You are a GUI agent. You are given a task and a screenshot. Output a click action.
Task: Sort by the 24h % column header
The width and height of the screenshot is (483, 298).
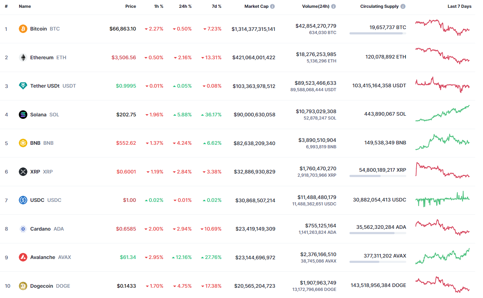(x=185, y=6)
